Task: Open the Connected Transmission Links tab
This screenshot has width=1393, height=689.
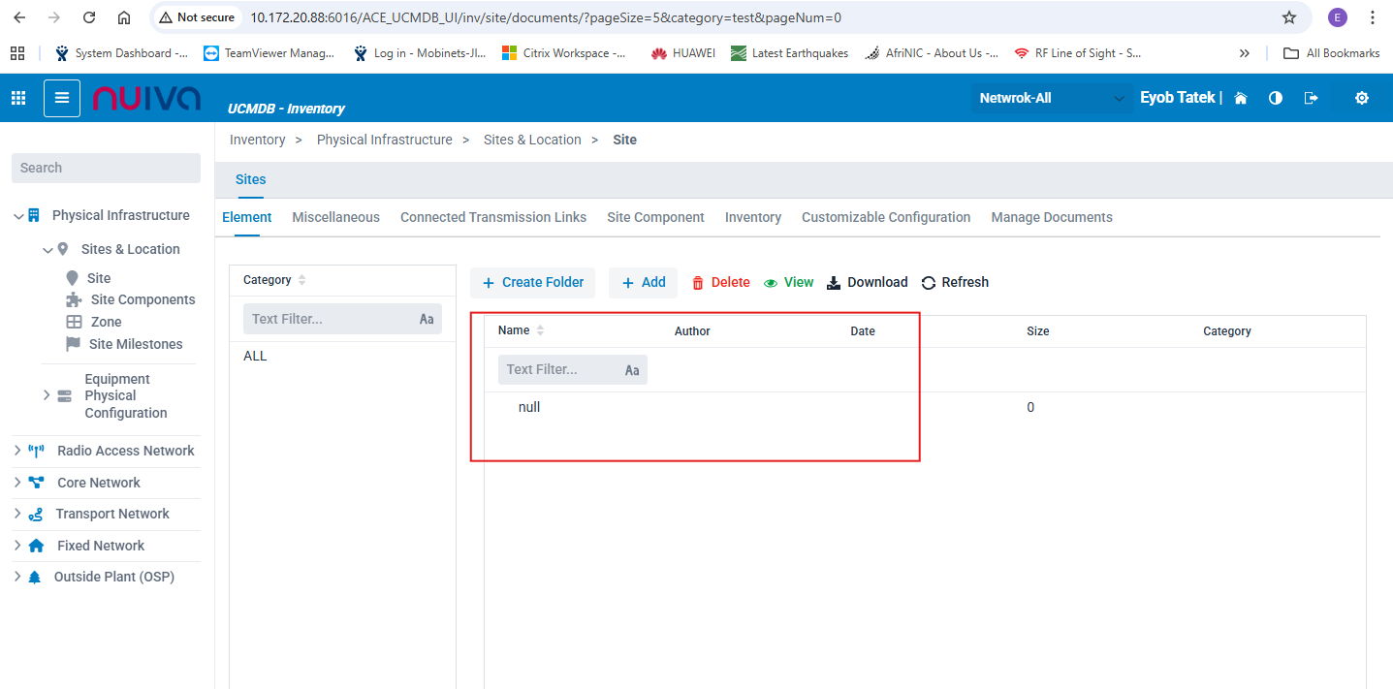Action: 492,217
